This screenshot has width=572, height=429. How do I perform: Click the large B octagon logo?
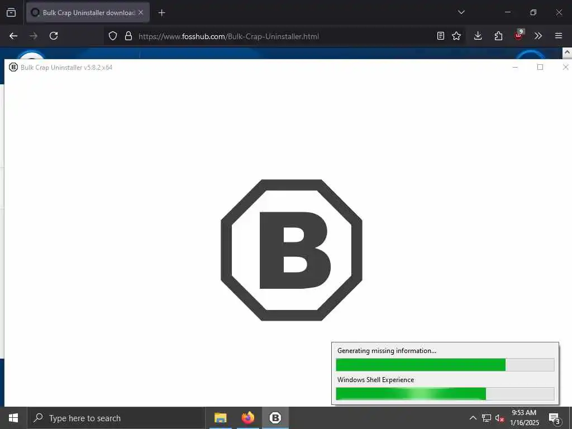coord(292,250)
